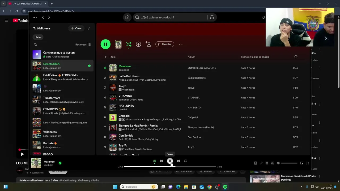Toggle the lyrics microphone icon
The width and height of the screenshot is (340, 191).
[x=261, y=163]
